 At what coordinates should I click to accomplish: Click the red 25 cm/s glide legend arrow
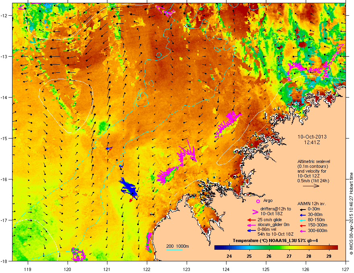tap(251, 220)
